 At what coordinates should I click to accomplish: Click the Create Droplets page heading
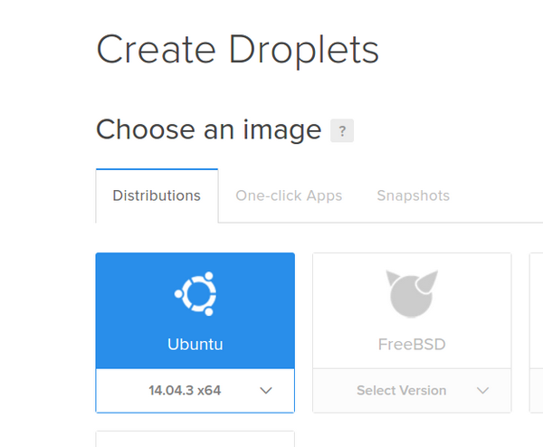tap(237, 50)
